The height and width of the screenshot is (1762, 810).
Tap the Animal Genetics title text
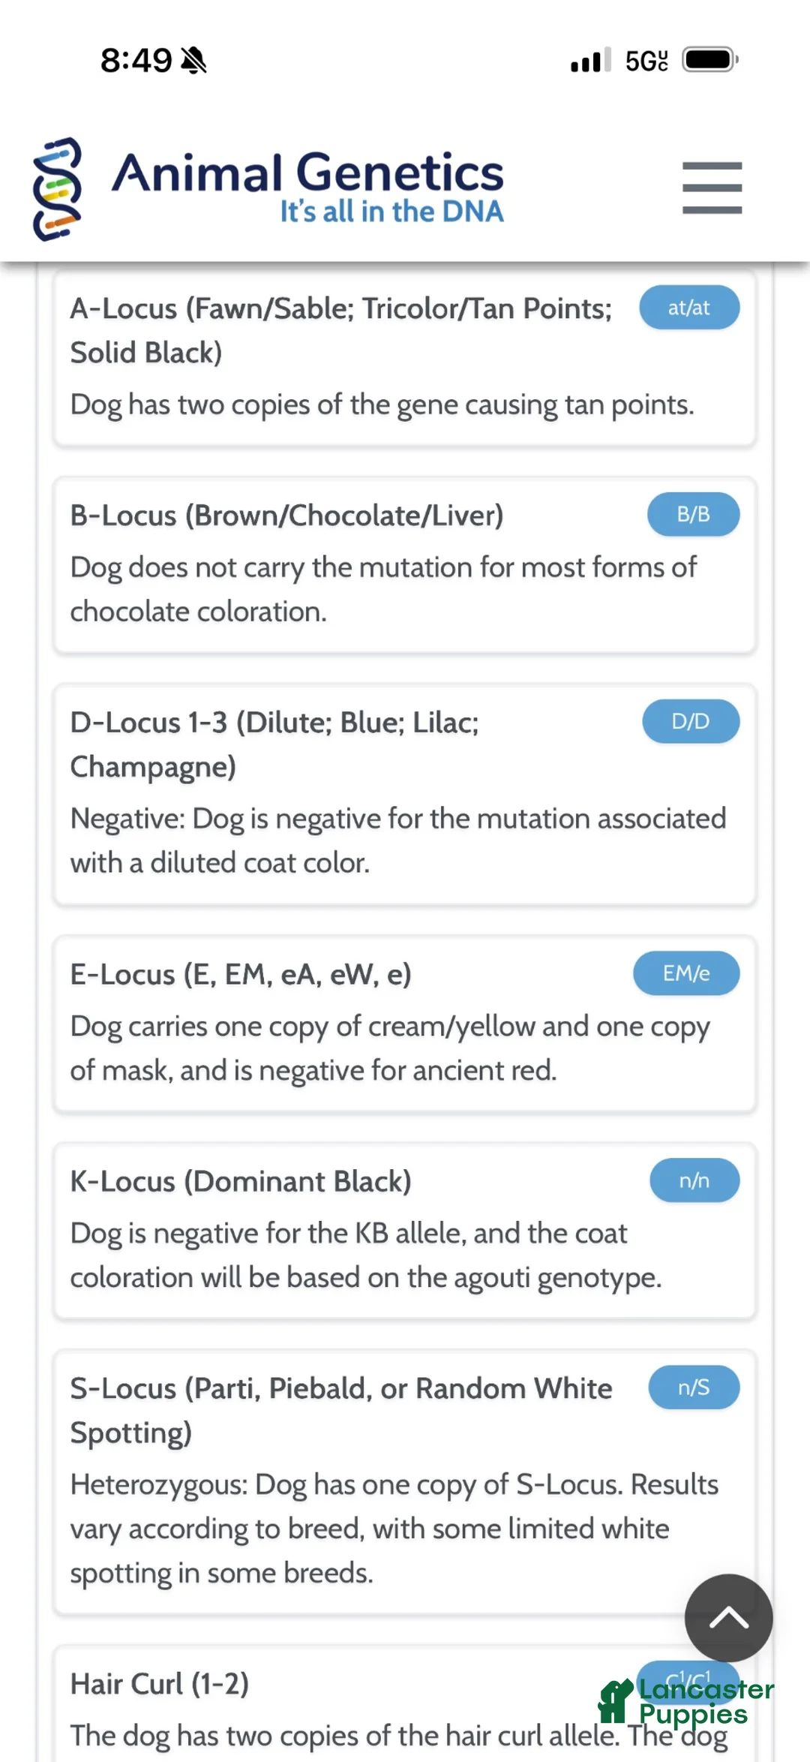click(308, 173)
